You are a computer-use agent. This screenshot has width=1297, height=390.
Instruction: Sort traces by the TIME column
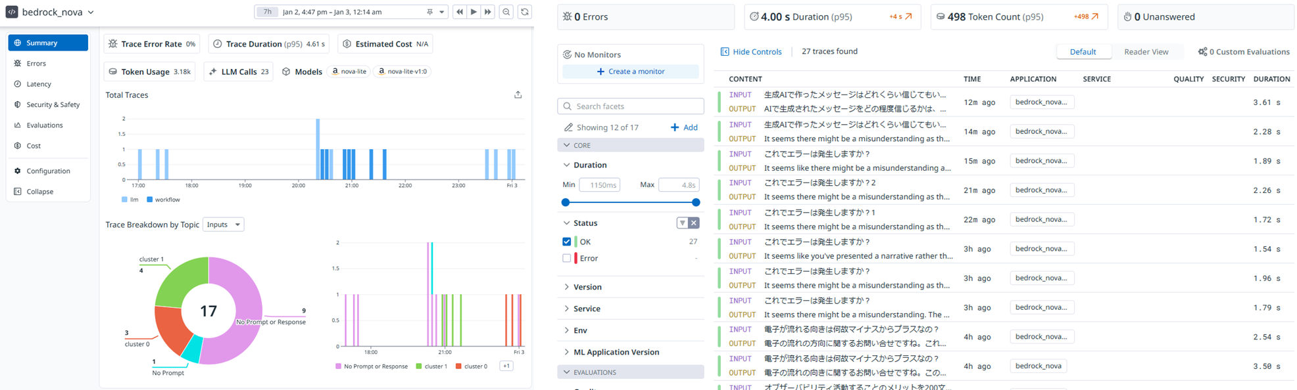pyautogui.click(x=972, y=79)
